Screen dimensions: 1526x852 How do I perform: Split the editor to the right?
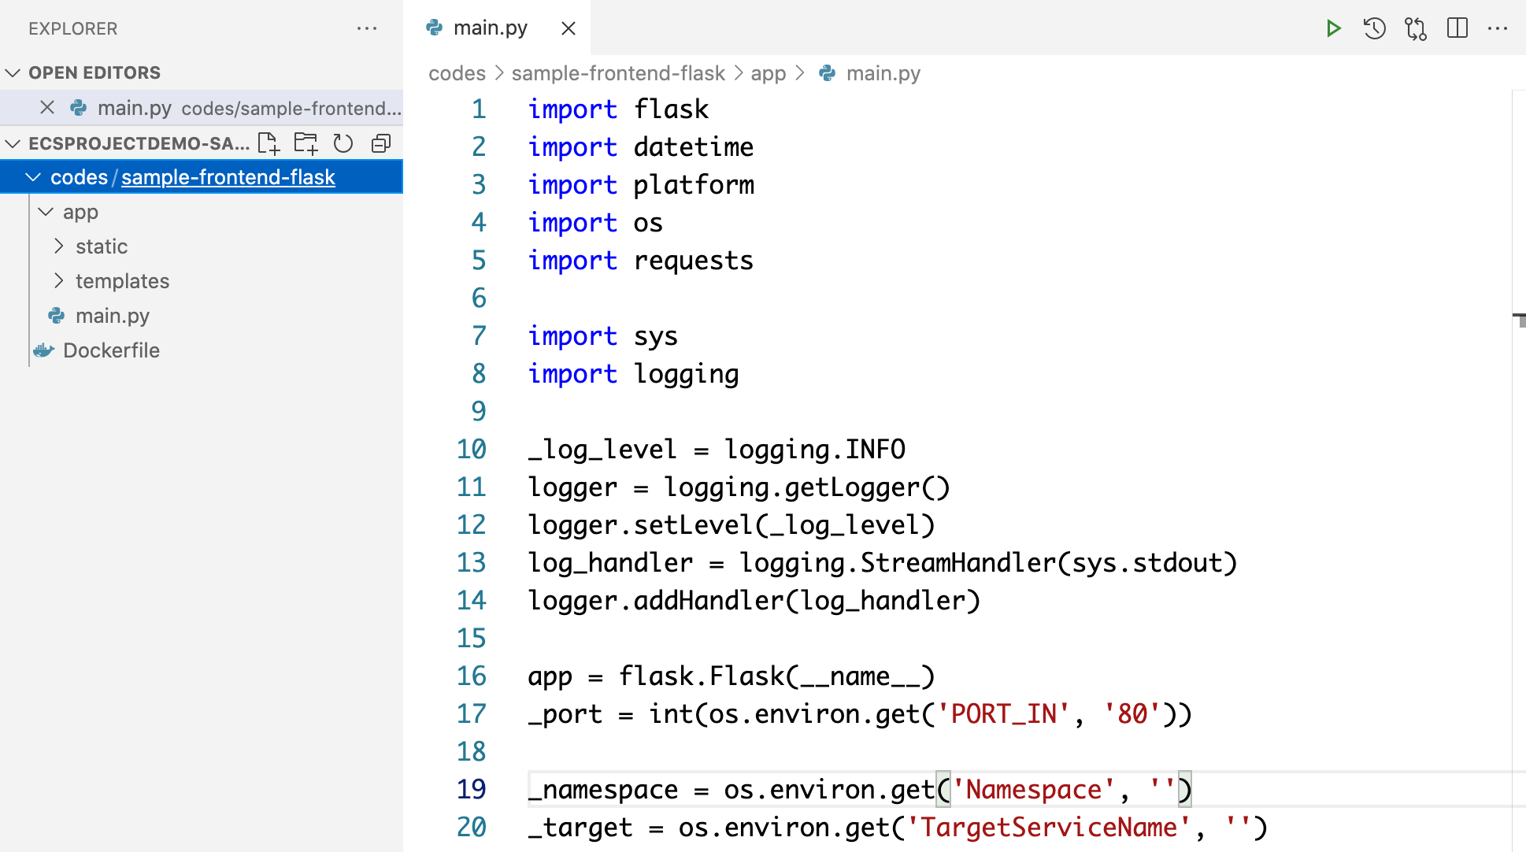coord(1457,29)
